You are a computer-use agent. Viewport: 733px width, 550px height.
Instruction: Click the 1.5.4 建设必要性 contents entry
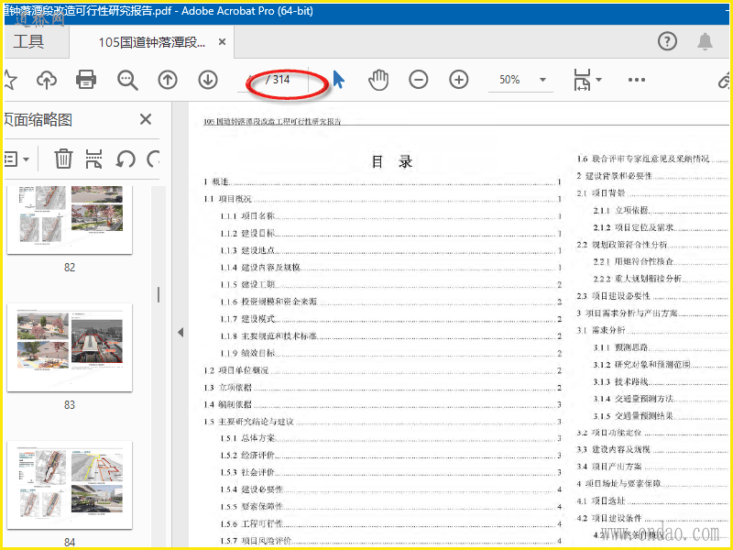pos(391,489)
